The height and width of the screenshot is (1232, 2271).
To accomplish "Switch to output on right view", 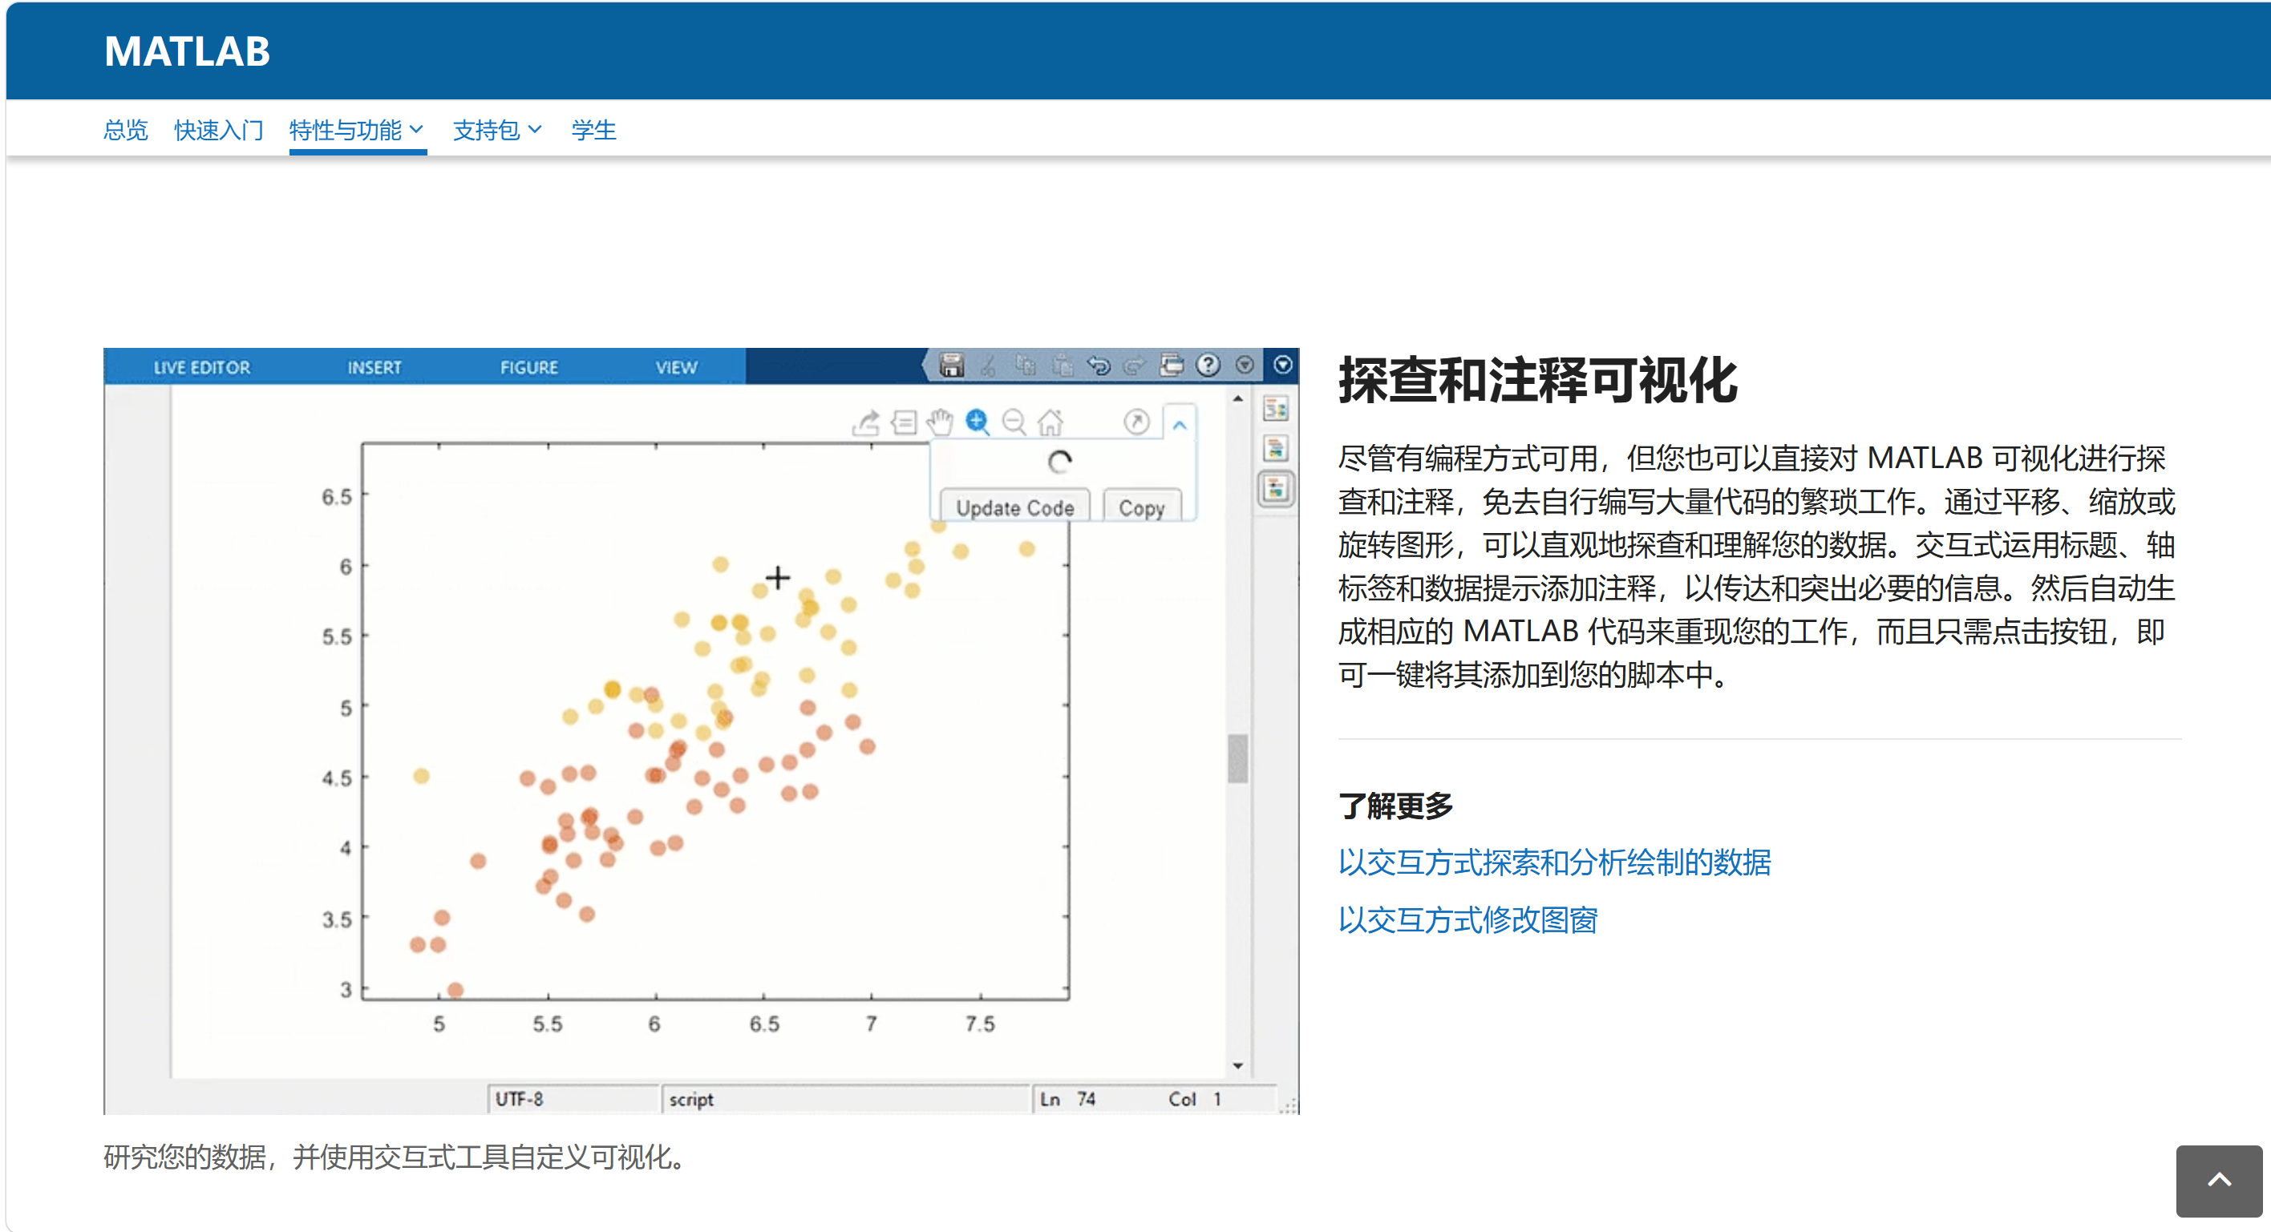I will pyautogui.click(x=1275, y=409).
